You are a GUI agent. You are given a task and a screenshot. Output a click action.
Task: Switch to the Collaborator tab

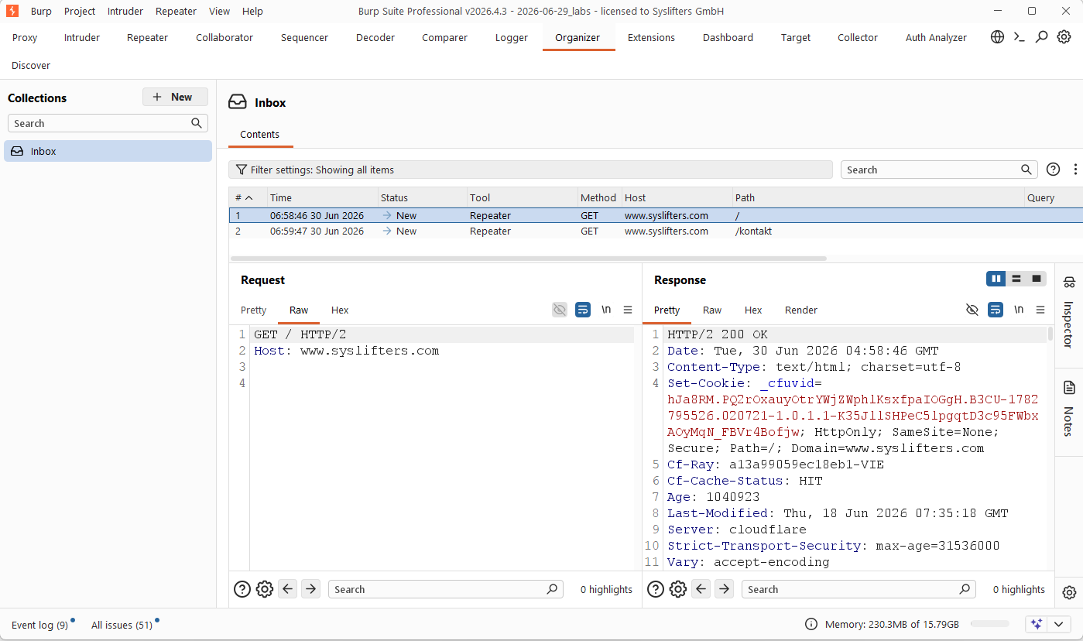pos(224,37)
